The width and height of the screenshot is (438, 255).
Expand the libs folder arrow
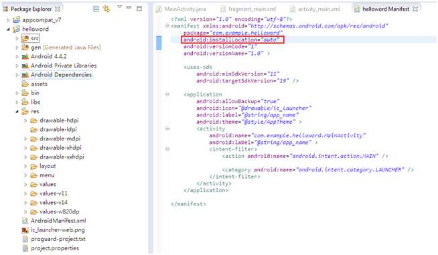point(17,102)
